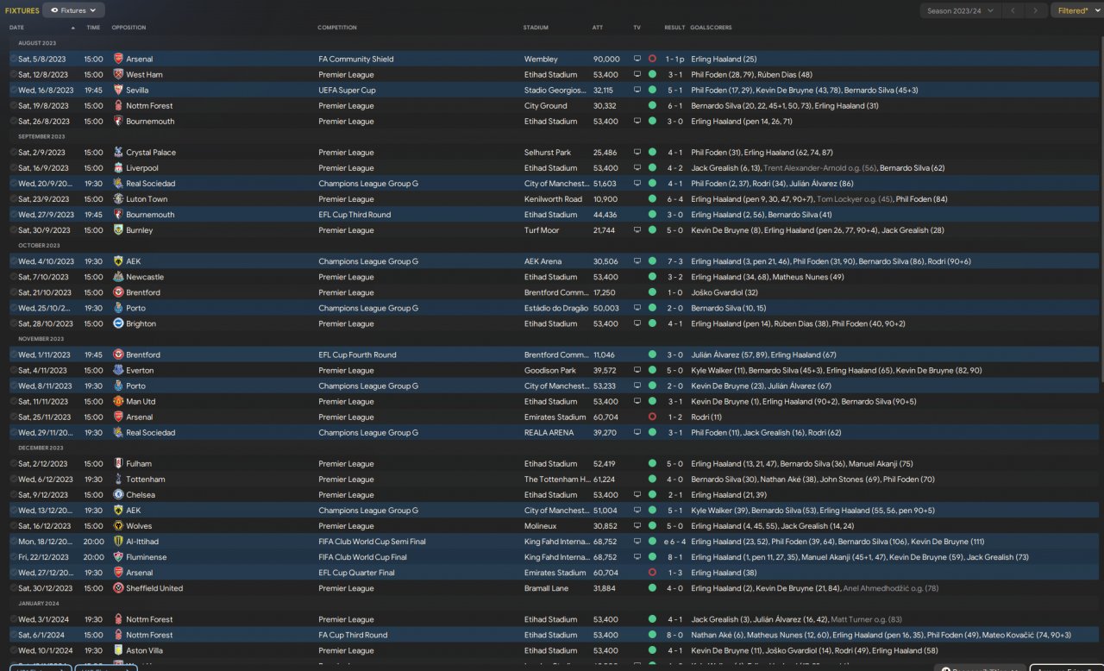Click the Goodison Park stadium name
The image size is (1104, 671).
click(x=550, y=370)
